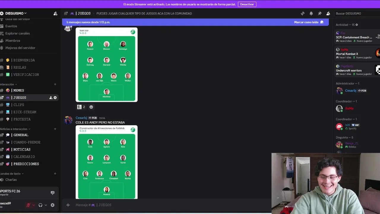Click FotMob logo on tom car lineup card
The height and width of the screenshot is (214, 380).
133,32
